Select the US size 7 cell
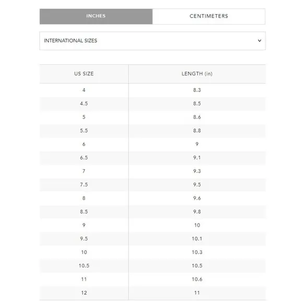 pos(84,171)
